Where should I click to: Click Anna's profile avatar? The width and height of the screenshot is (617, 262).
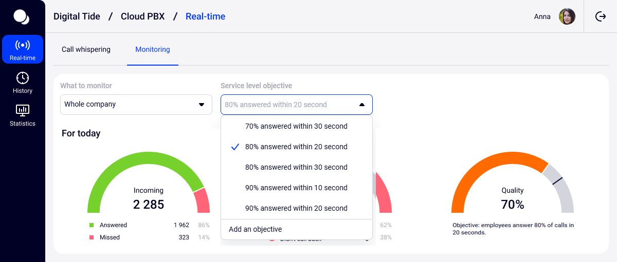pyautogui.click(x=567, y=16)
